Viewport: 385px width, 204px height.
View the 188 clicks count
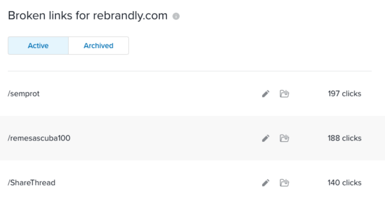[x=344, y=138]
